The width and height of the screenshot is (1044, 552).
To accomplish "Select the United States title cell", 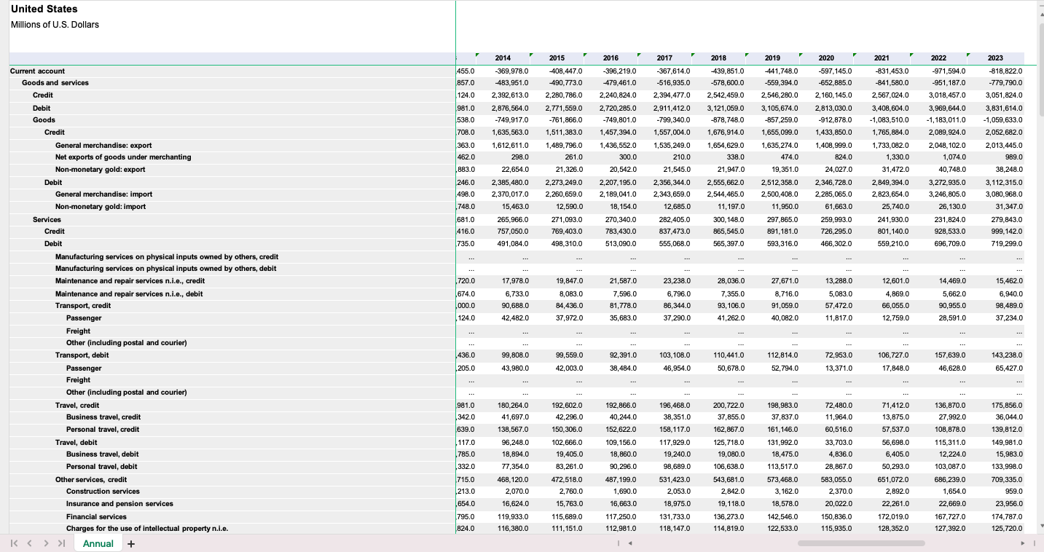I will (44, 9).
